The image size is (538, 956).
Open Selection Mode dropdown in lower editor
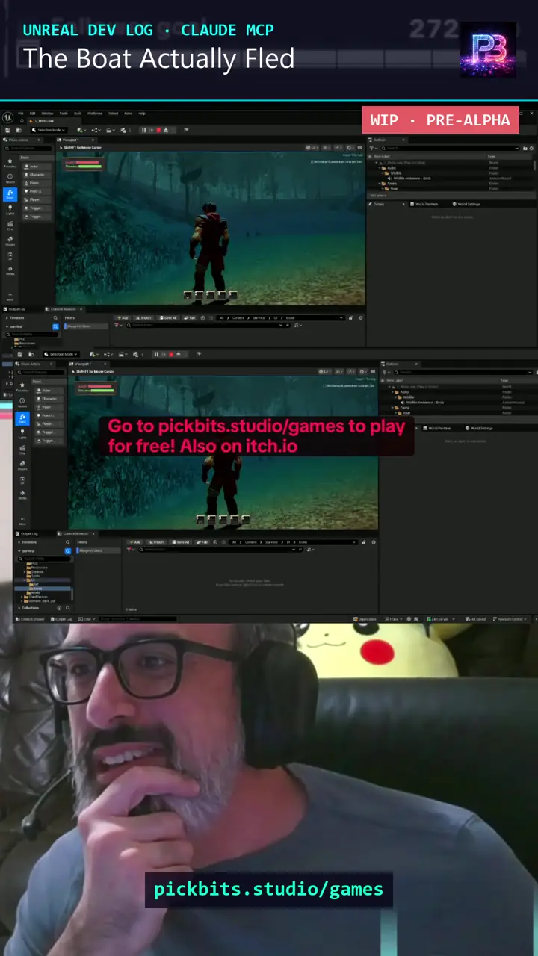(61, 354)
